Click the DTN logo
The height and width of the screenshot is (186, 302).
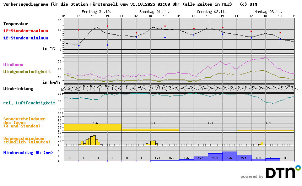pyautogui.click(x=283, y=172)
